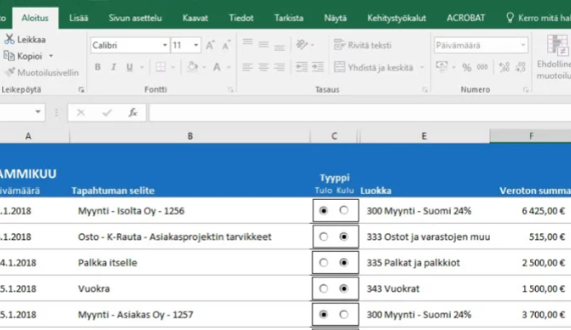571x330 pixels.
Task: Increase indent
Action: coord(318,67)
